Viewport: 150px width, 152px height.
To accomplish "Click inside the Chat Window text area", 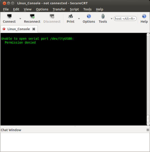I will pyautogui.click(x=75, y=142).
